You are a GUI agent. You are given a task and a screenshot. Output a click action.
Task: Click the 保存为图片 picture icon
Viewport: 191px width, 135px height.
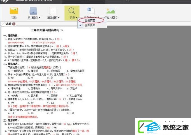click(x=110, y=11)
